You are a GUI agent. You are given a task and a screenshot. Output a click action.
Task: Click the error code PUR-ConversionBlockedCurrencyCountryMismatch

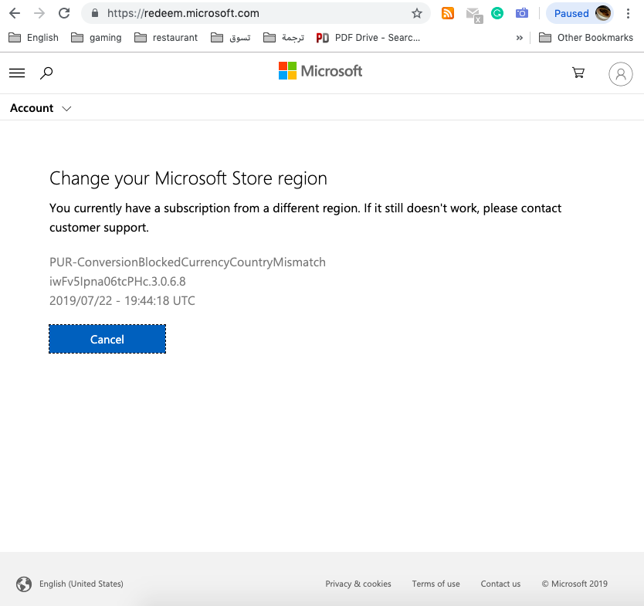pyautogui.click(x=188, y=262)
